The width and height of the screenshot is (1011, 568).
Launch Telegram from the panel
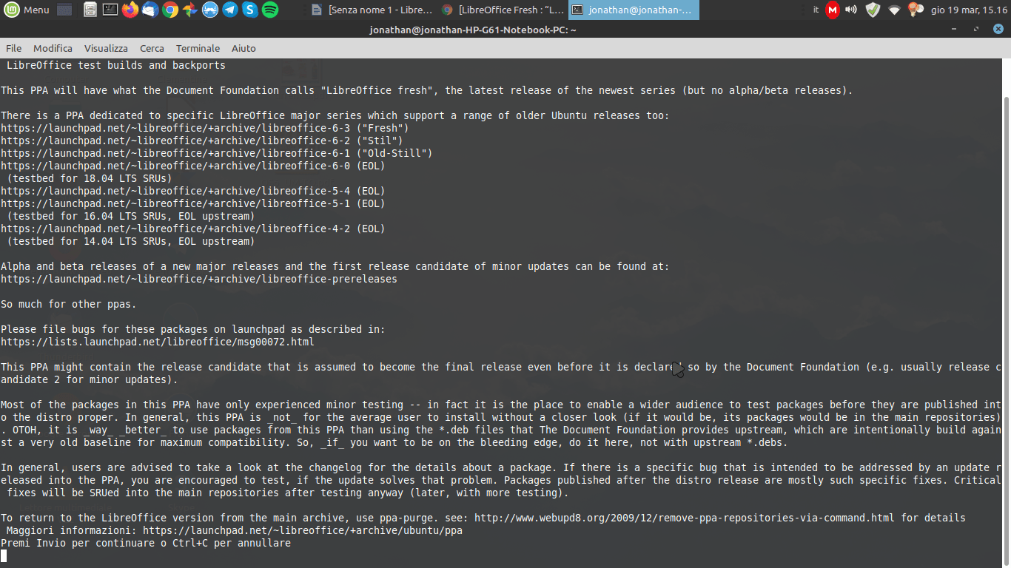click(229, 10)
